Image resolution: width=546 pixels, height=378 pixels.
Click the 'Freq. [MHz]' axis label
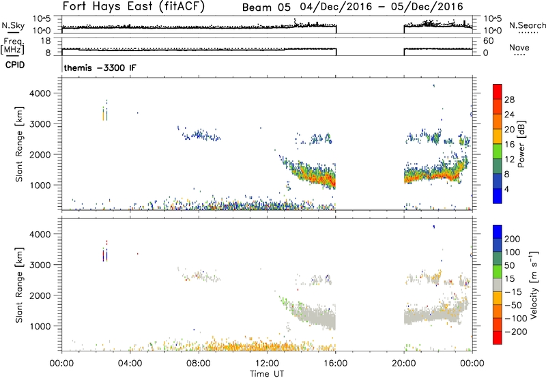[13, 46]
